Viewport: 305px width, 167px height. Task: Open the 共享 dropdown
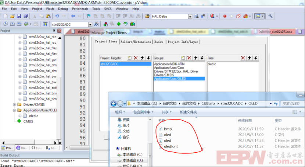point(166,112)
